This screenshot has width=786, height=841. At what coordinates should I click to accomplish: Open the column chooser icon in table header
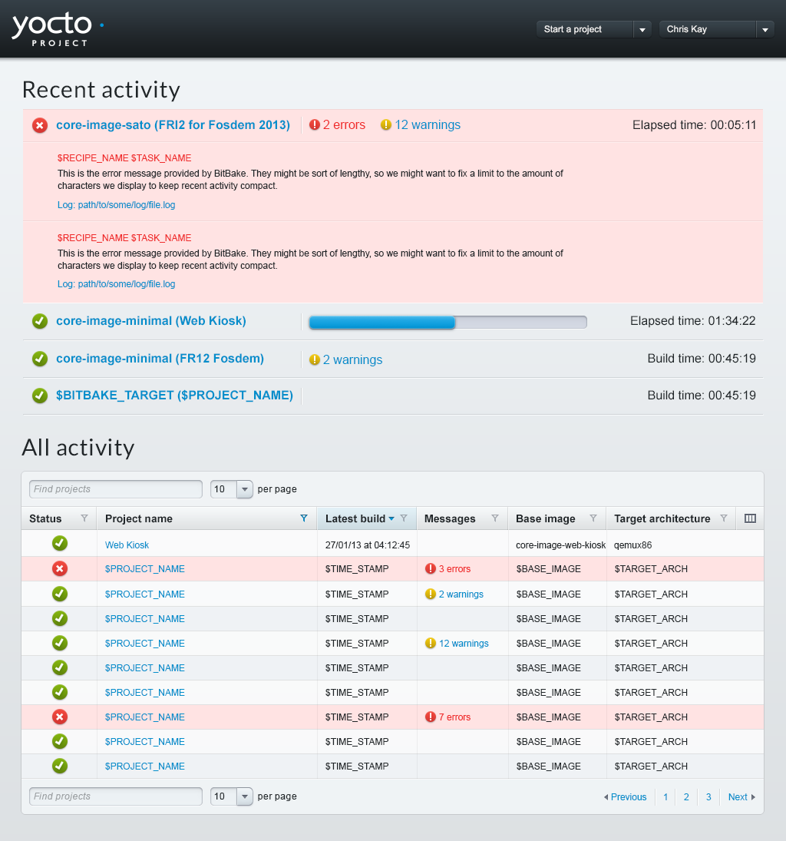(750, 518)
